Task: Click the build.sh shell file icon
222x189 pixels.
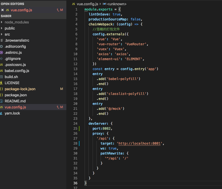Action: point(1,77)
